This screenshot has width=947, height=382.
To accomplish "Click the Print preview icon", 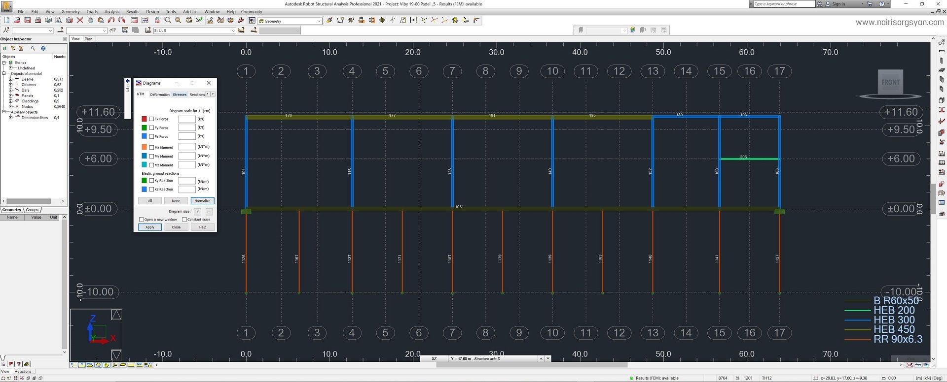I will pos(58,21).
